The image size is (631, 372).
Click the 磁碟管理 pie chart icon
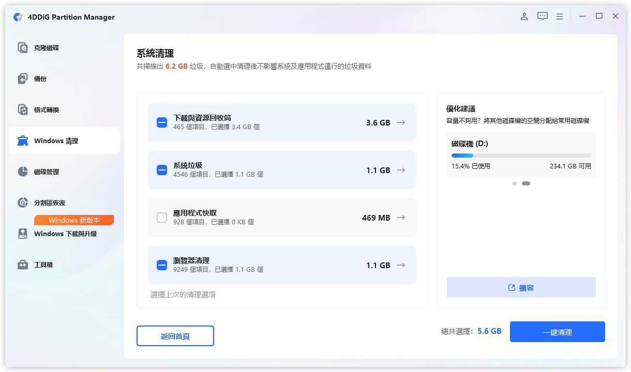(23, 172)
